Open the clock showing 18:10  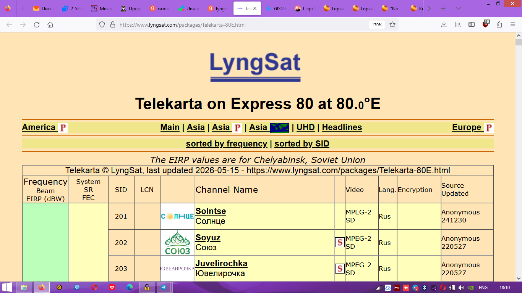pyautogui.click(x=504, y=288)
